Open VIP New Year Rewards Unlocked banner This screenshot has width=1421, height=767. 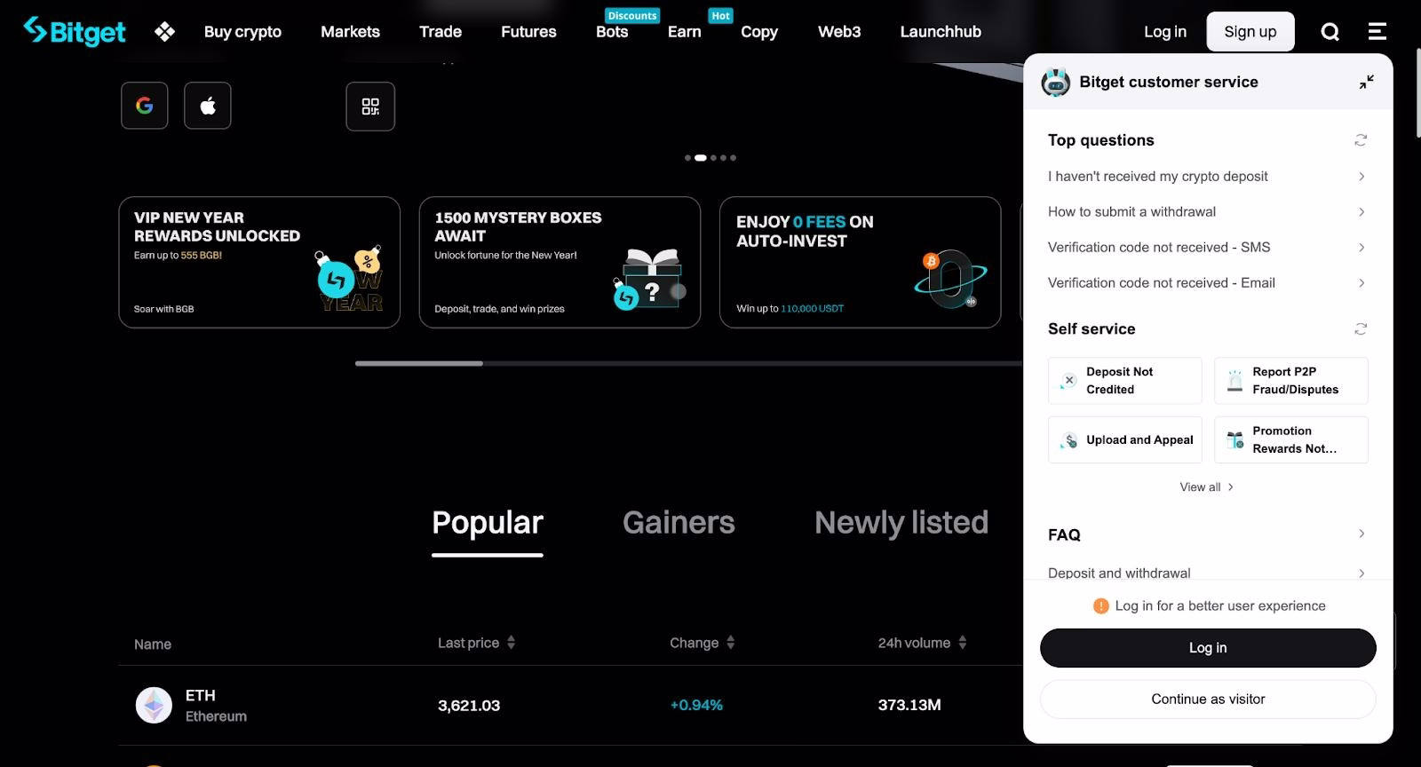coord(259,263)
